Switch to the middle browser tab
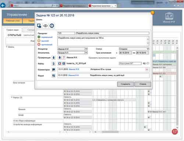 pyautogui.click(x=73, y=6)
